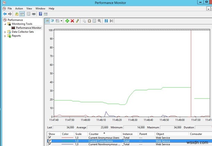Screen dimensions: 212x146
Task: Open the Change graph type dropdown arrow
Action: click(61, 21)
